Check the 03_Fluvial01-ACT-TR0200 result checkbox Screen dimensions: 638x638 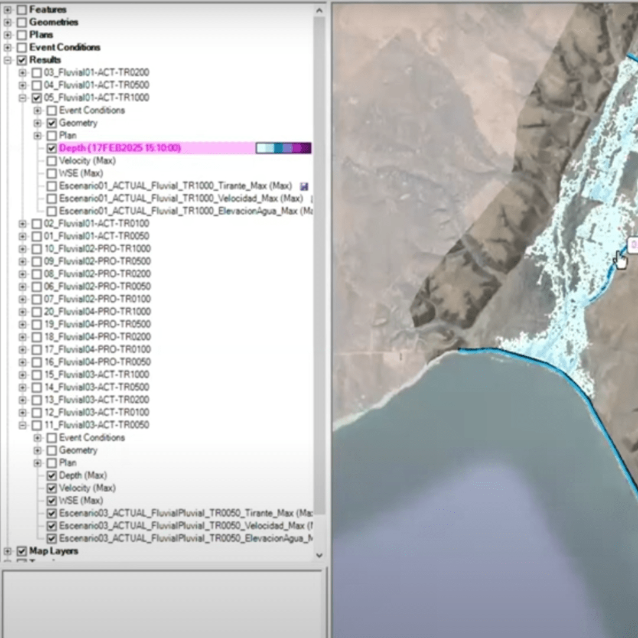click(37, 73)
